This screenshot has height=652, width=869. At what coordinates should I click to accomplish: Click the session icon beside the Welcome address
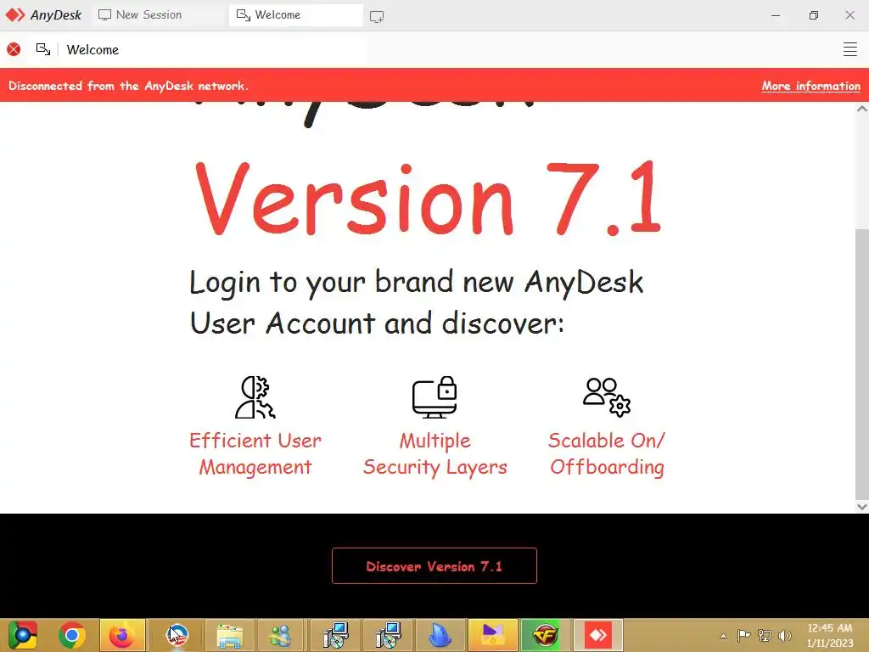coord(43,49)
